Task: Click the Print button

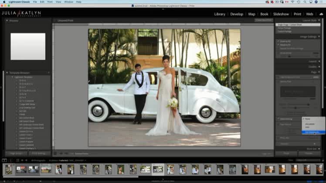Action: point(286,153)
